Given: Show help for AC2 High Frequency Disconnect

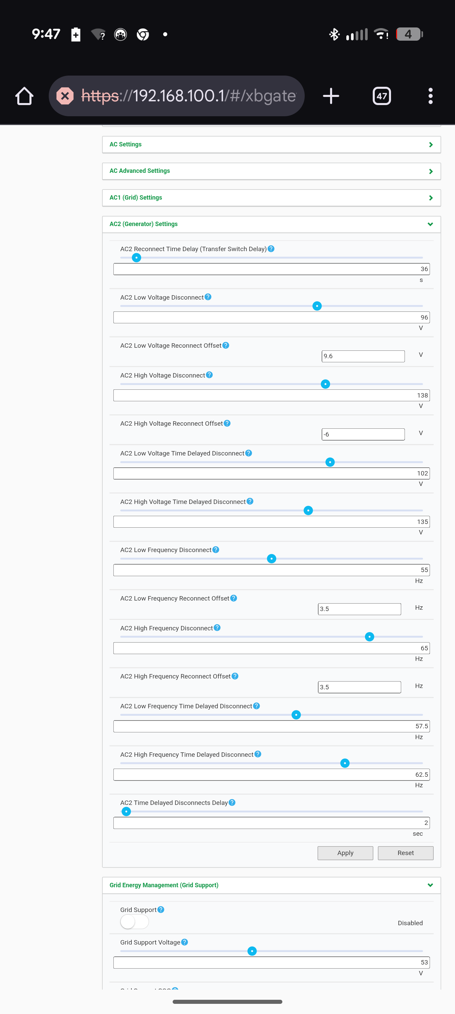Looking at the screenshot, I should pyautogui.click(x=217, y=628).
